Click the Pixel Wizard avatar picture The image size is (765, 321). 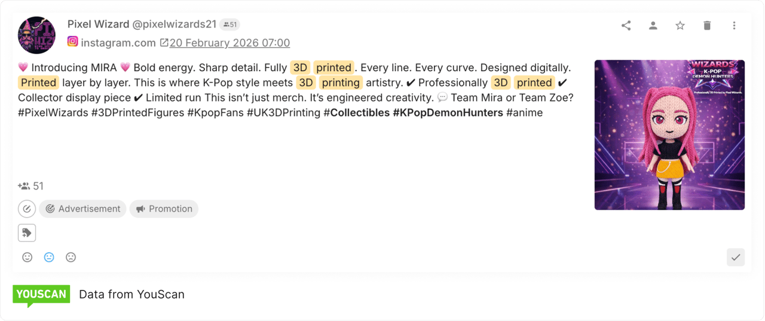(36, 35)
